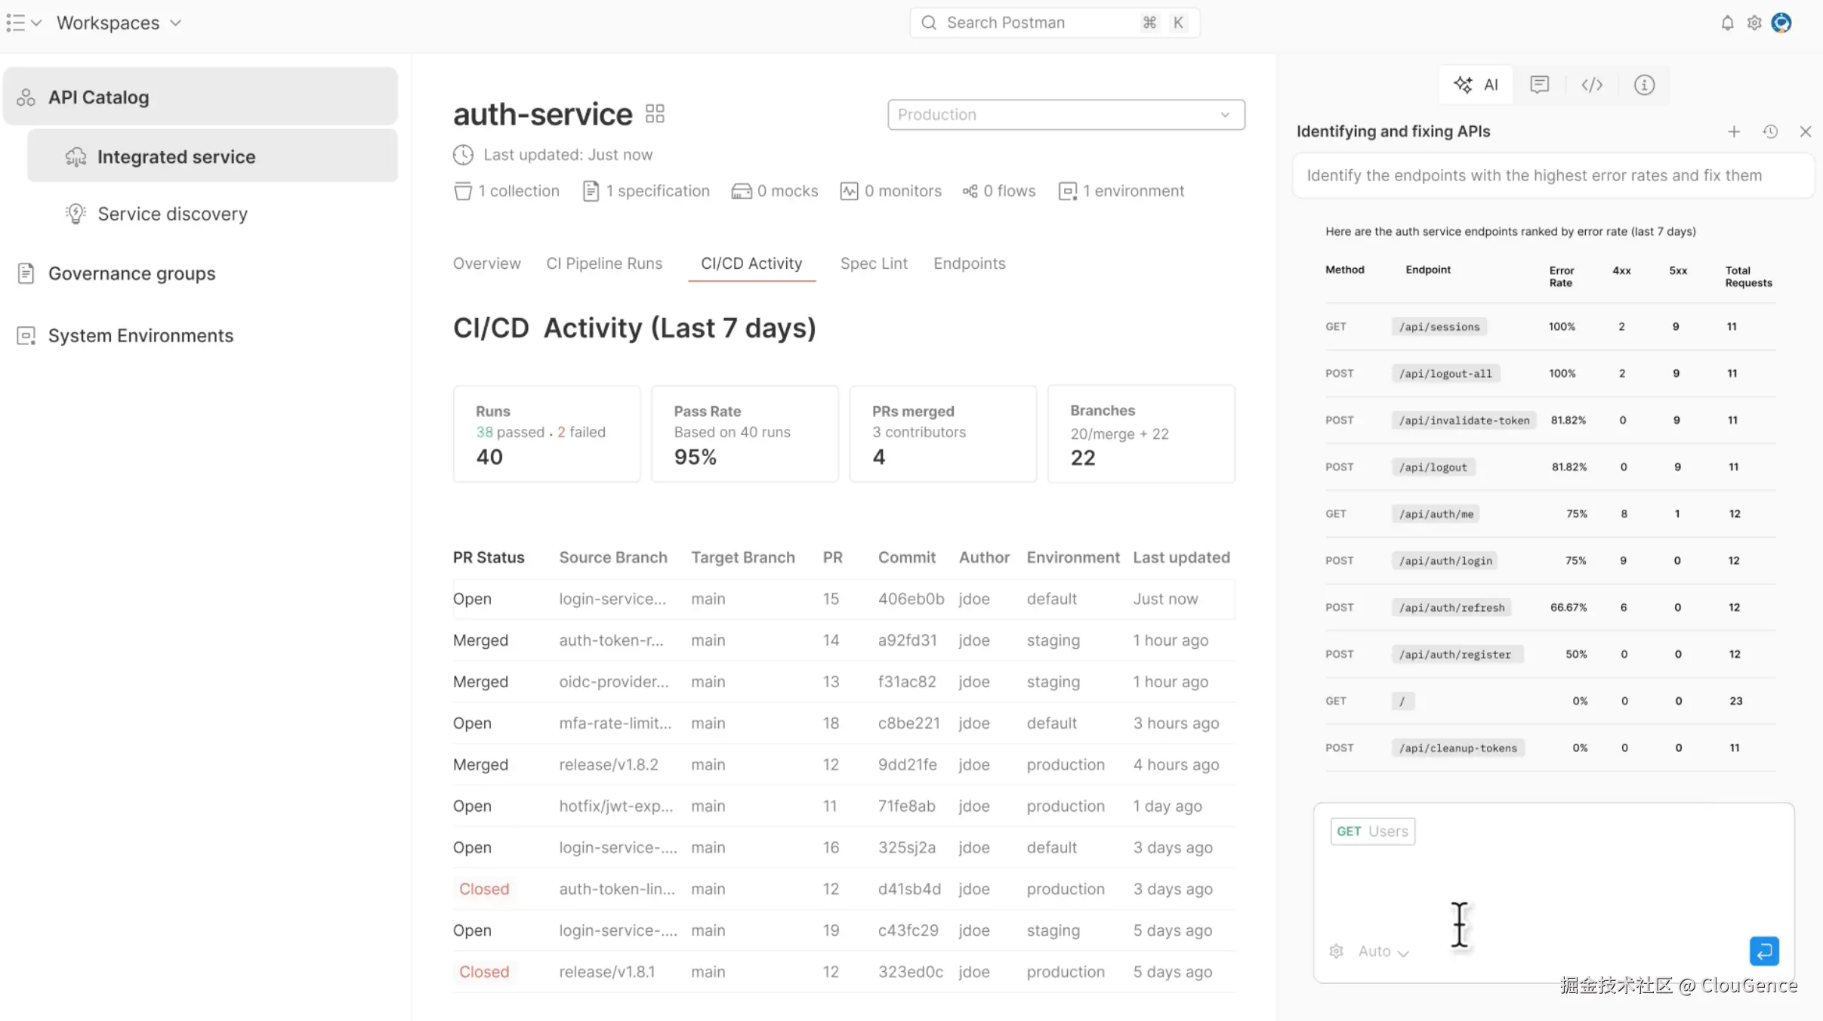Click the chat settings gear icon

click(1336, 952)
